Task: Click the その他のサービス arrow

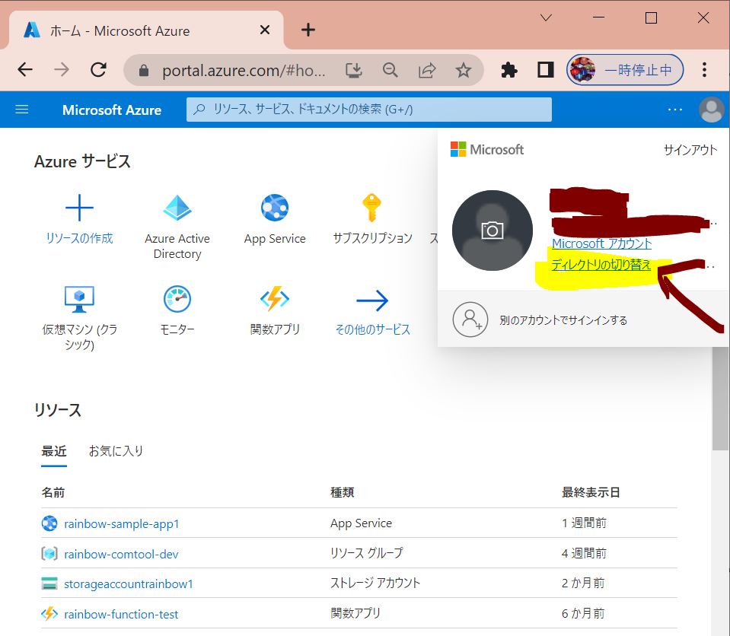Action: point(372,301)
